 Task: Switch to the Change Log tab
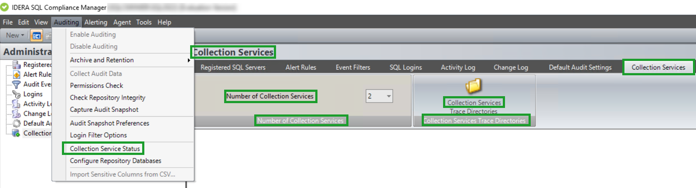[511, 67]
